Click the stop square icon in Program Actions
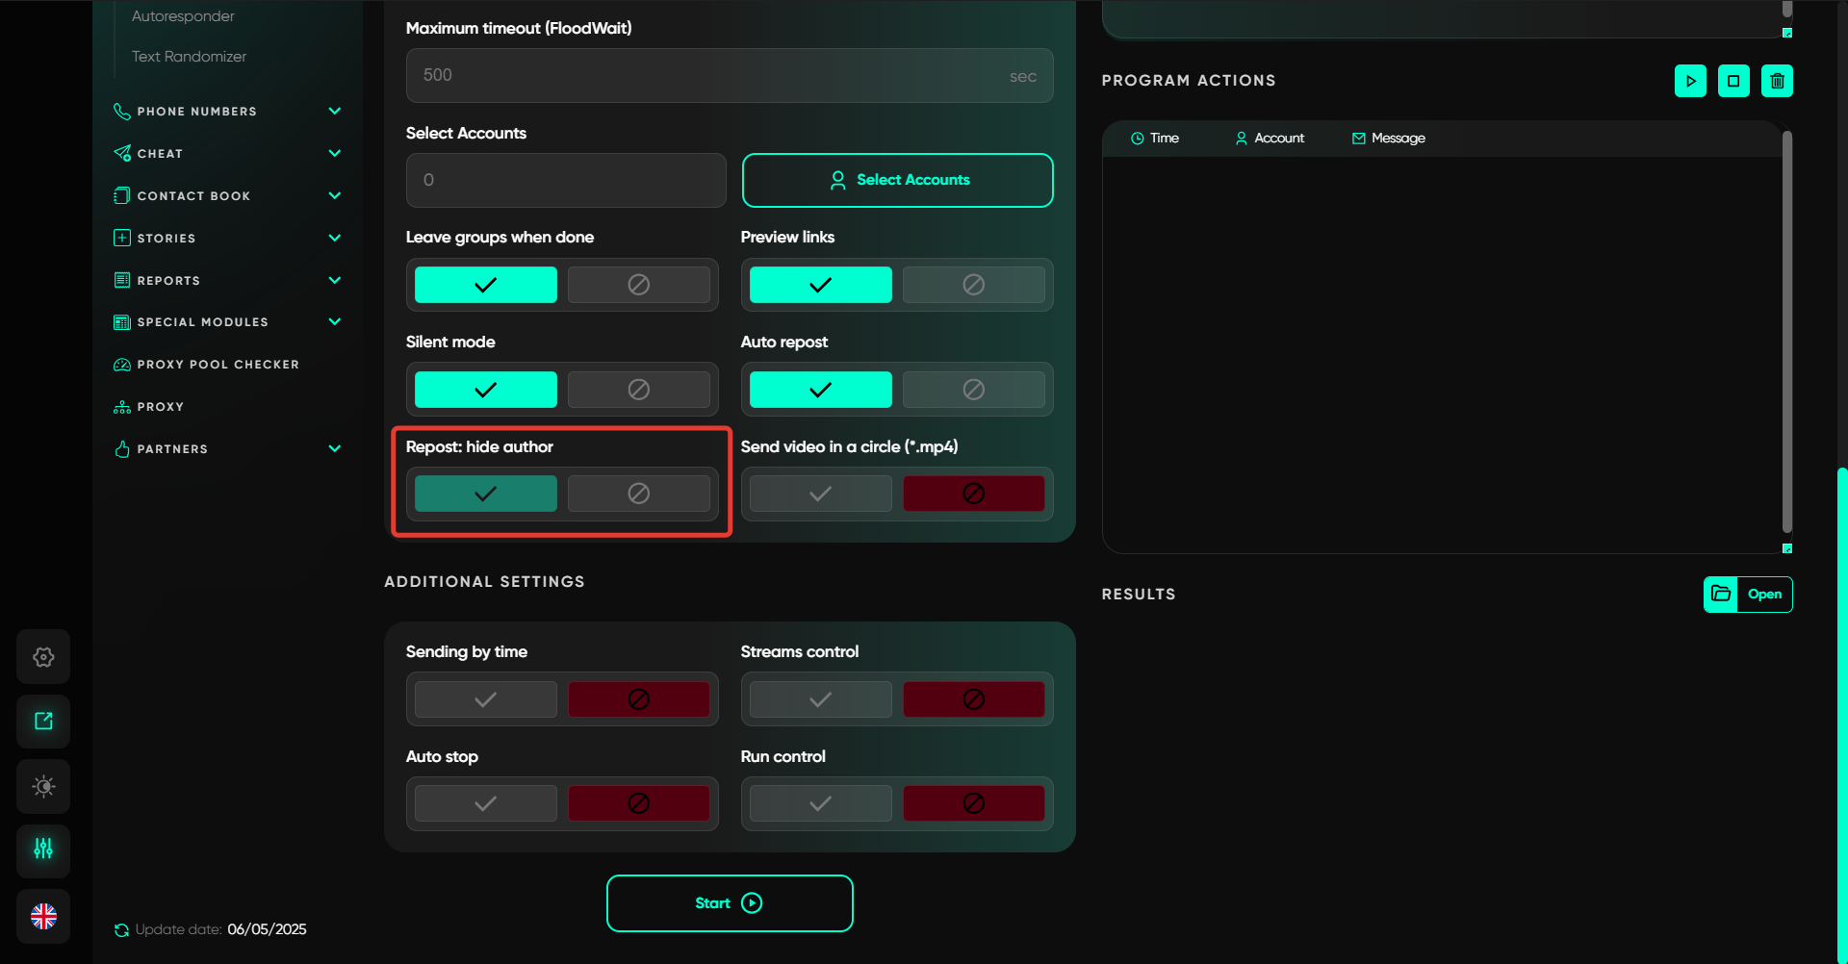 pos(1733,81)
